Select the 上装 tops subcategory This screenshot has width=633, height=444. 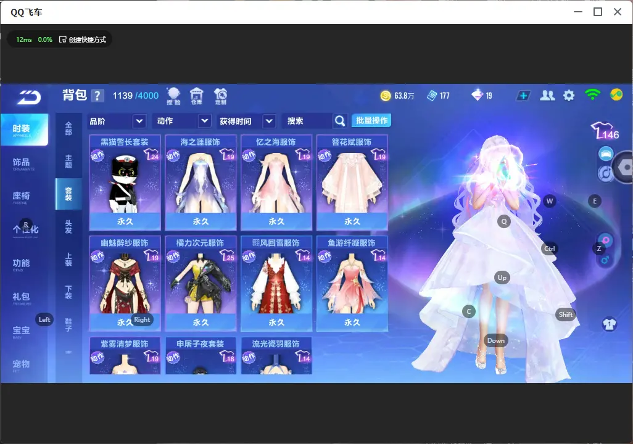[x=68, y=260]
